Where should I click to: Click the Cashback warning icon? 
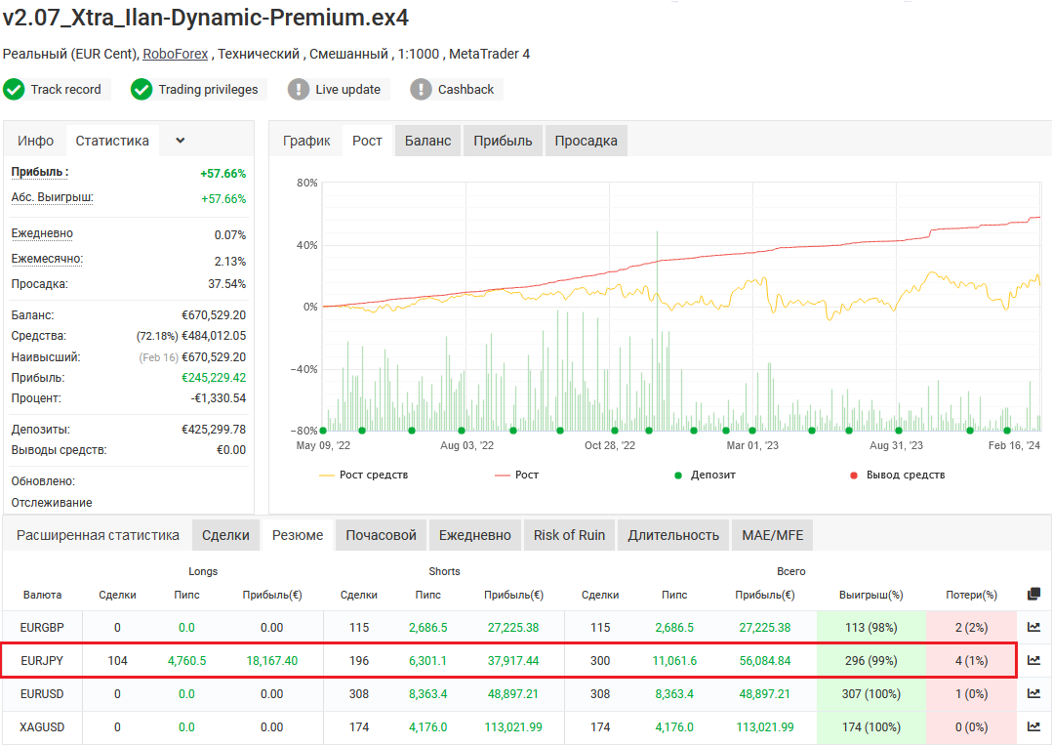pyautogui.click(x=421, y=90)
